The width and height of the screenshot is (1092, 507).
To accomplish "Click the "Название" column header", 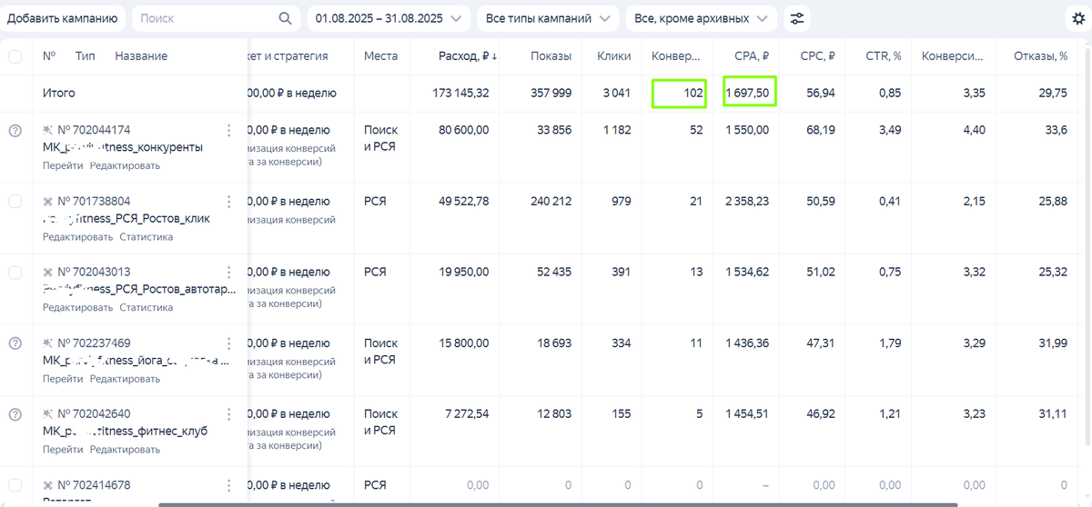I will [141, 56].
